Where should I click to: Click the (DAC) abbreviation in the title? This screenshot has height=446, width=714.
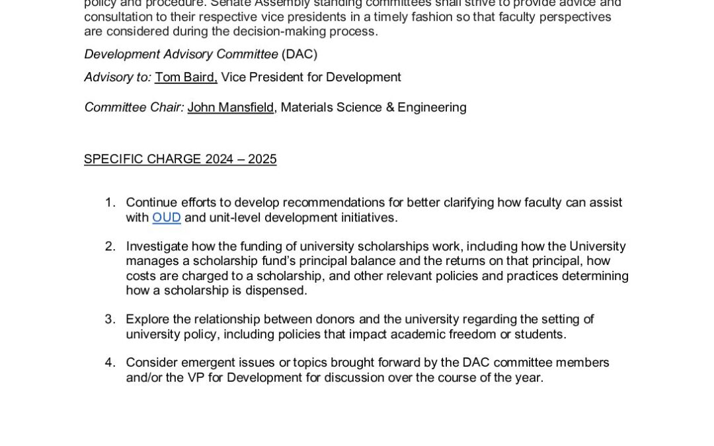click(299, 54)
